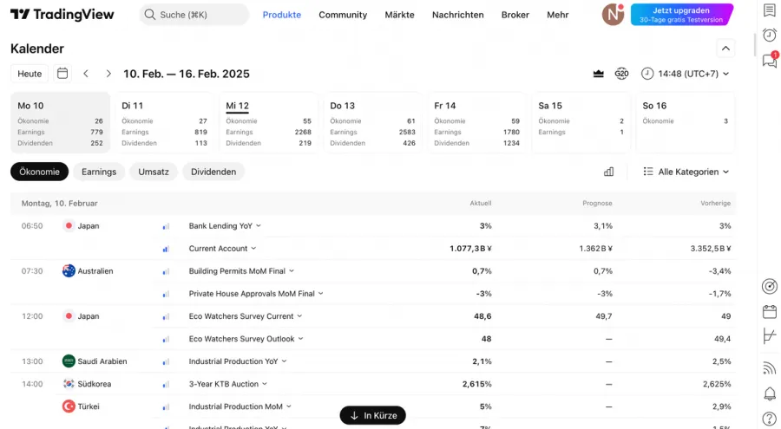Viewport: 781px width, 429px height.
Task: Open the Alle Kategorien dropdown
Action: [686, 172]
